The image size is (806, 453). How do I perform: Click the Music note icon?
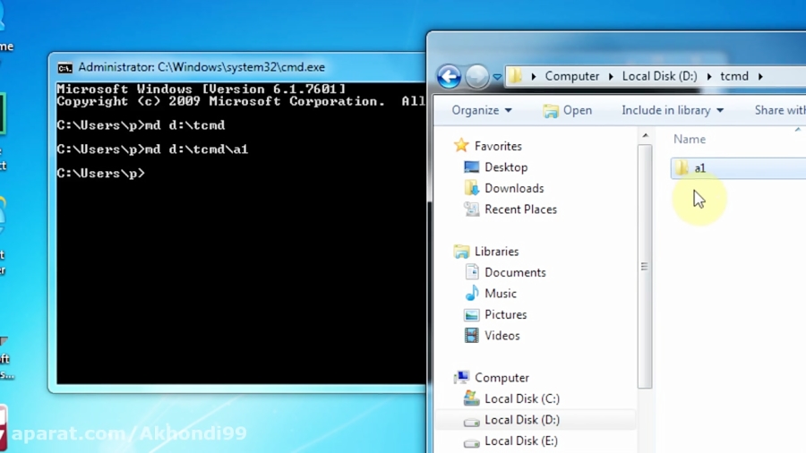pos(471,293)
